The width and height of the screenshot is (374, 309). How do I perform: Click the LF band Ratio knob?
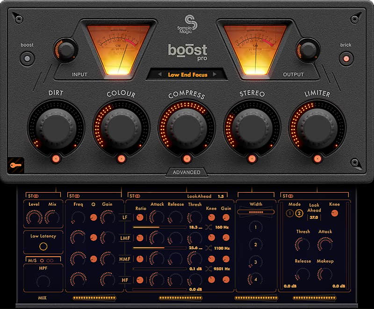point(140,217)
